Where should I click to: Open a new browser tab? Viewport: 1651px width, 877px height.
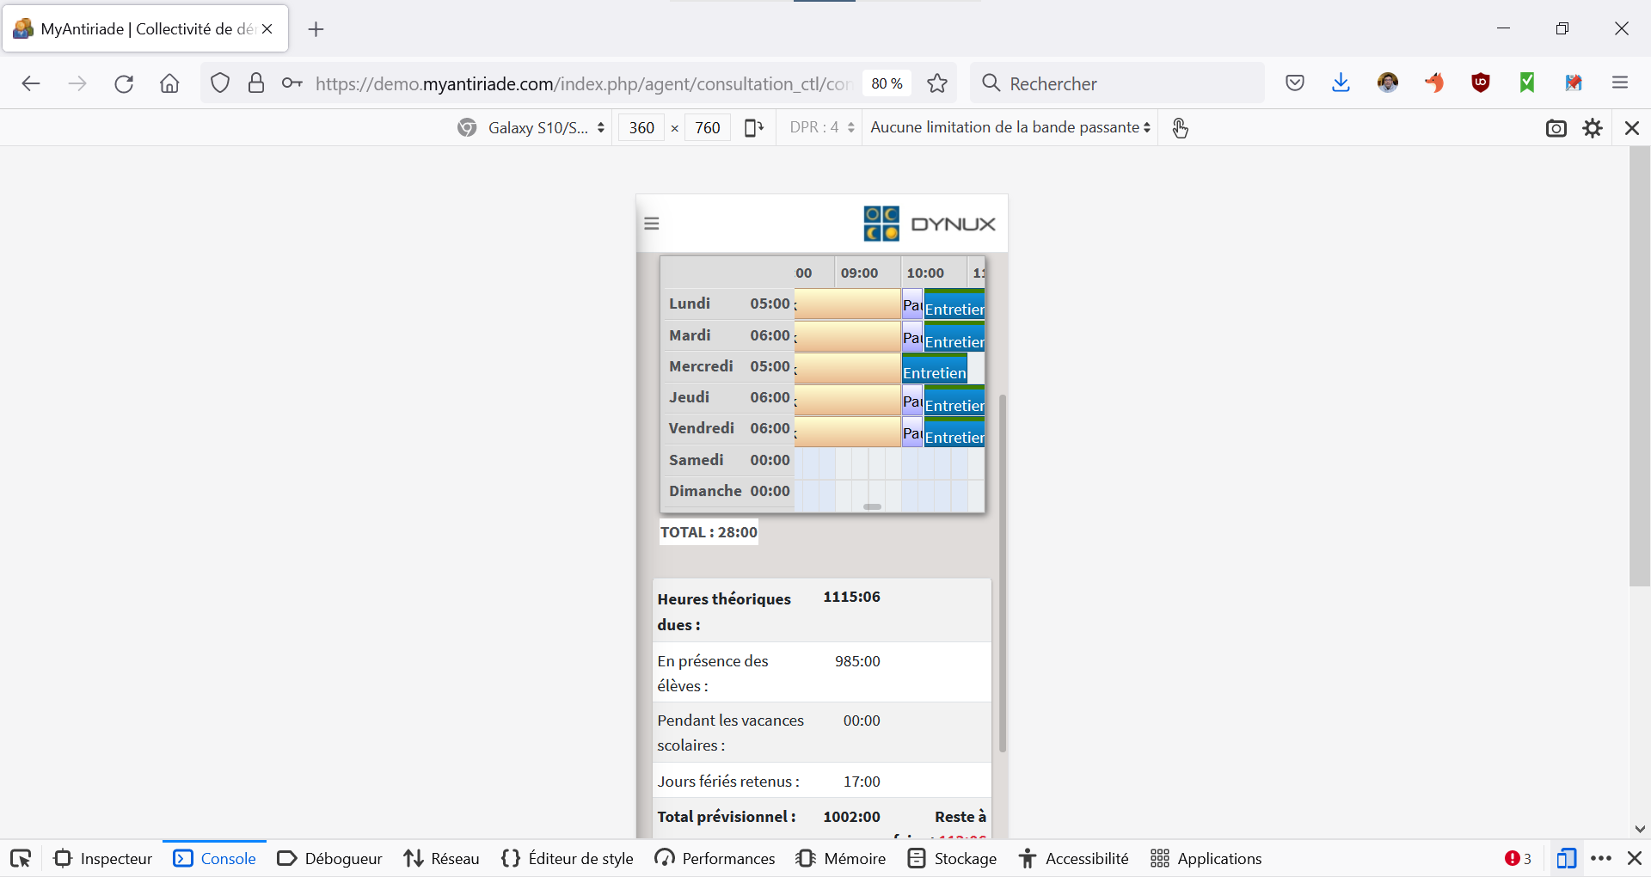pos(316,29)
